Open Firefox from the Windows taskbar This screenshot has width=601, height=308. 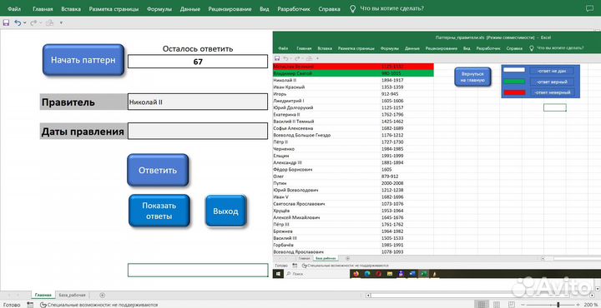[x=356, y=274]
